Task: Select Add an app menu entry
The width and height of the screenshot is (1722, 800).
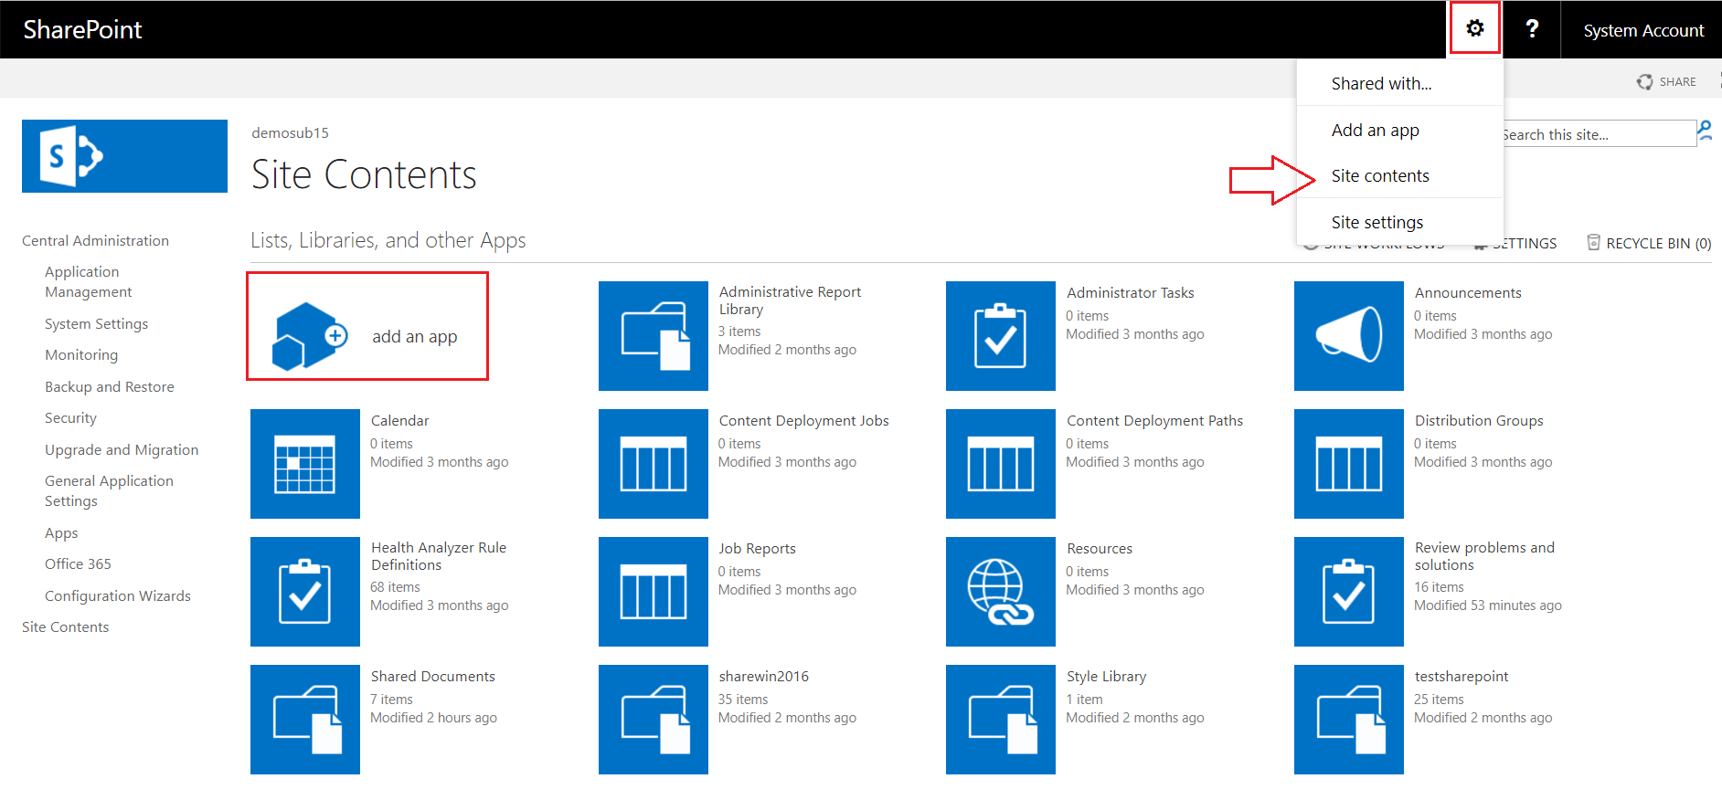Action: click(1399, 130)
